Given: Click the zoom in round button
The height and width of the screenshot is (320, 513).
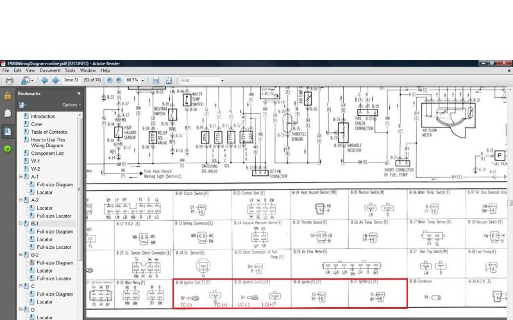Looking at the screenshot, I should click(x=119, y=80).
